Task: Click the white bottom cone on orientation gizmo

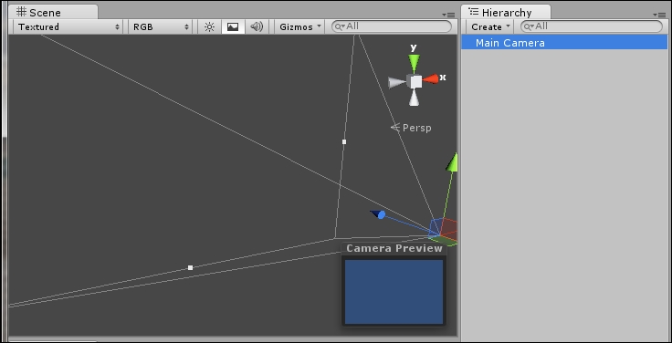Action: coord(414,98)
